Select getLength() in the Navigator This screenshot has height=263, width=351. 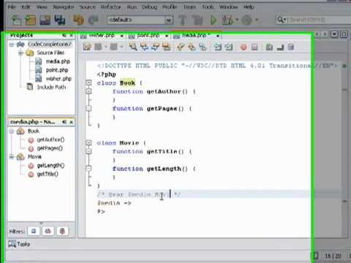(x=50, y=166)
